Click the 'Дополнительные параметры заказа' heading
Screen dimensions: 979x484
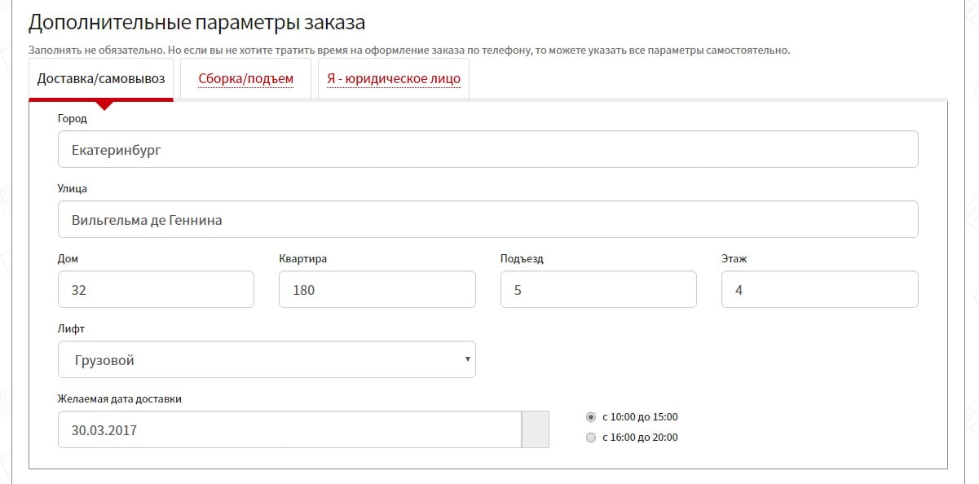pos(196,22)
